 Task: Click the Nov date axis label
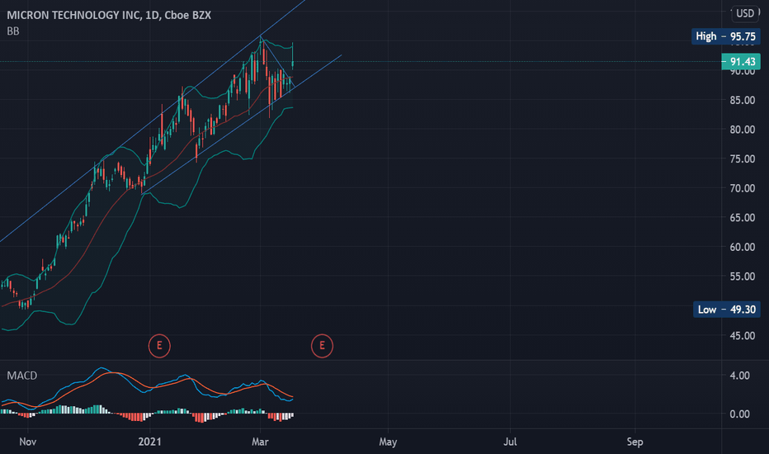28,442
